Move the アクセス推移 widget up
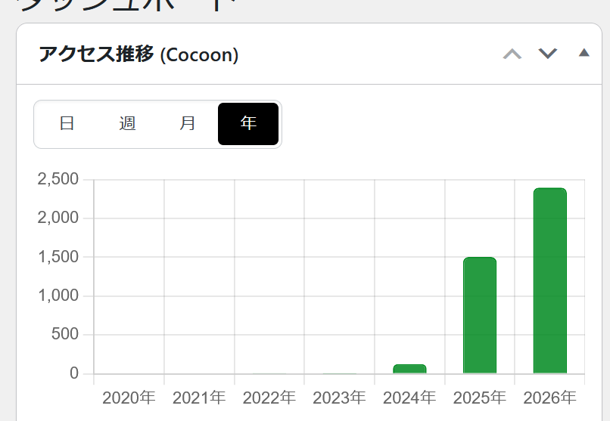610x421 pixels. [512, 54]
